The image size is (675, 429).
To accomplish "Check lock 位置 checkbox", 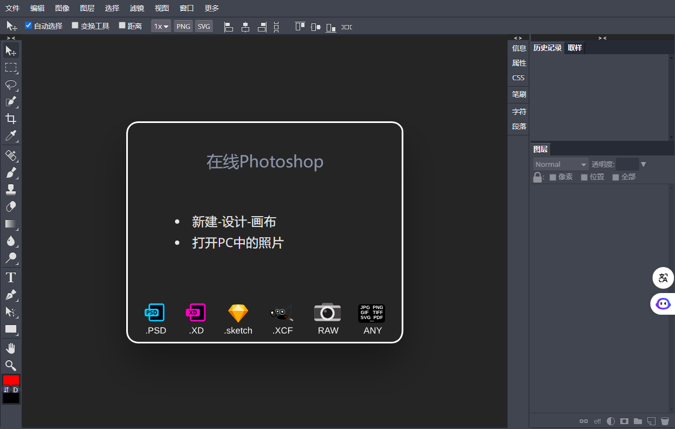I will (585, 177).
